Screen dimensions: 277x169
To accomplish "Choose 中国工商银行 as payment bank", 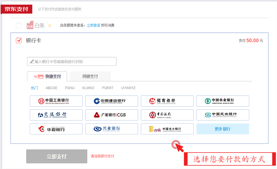I will 56,101.
